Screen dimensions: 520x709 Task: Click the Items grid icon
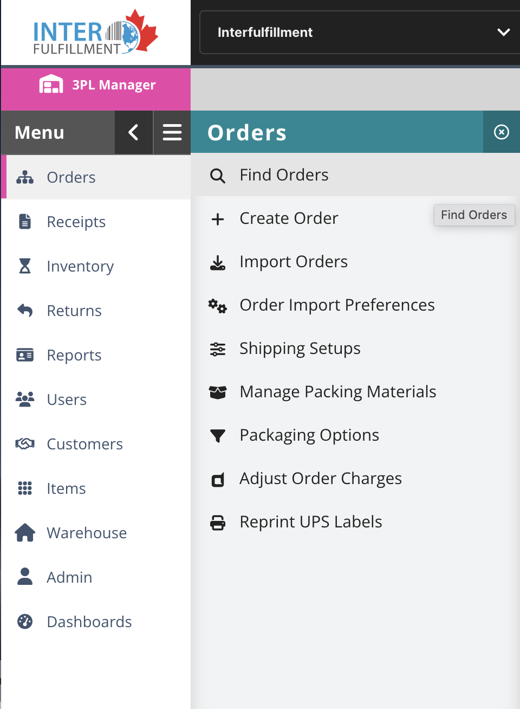(x=25, y=488)
